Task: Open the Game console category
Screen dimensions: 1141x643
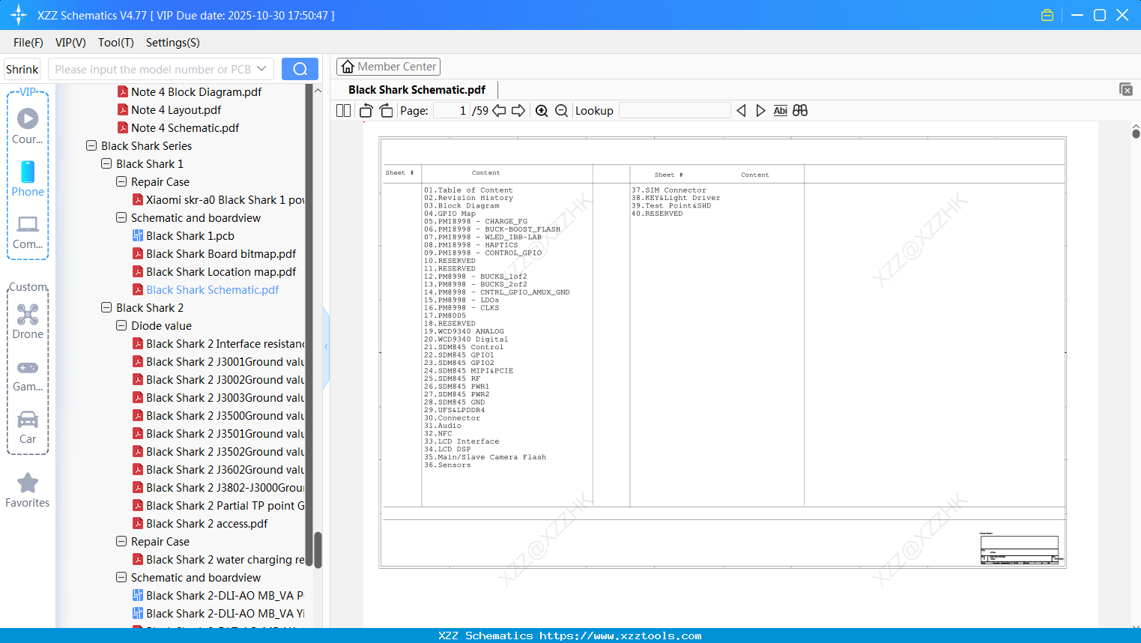Action: click(28, 375)
